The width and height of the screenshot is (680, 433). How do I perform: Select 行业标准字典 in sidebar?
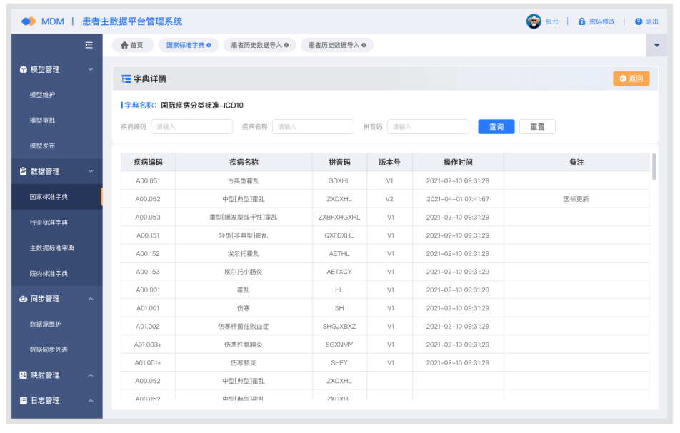pyautogui.click(x=49, y=223)
